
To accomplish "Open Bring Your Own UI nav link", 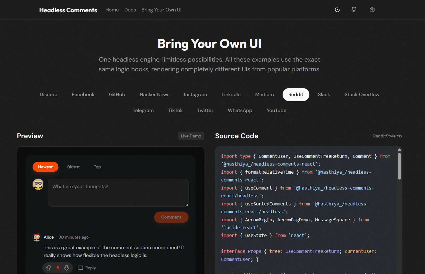I will [161, 10].
